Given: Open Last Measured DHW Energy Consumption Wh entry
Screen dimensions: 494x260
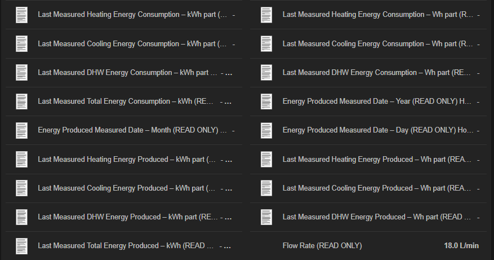Looking at the screenshot, I should coord(376,73).
